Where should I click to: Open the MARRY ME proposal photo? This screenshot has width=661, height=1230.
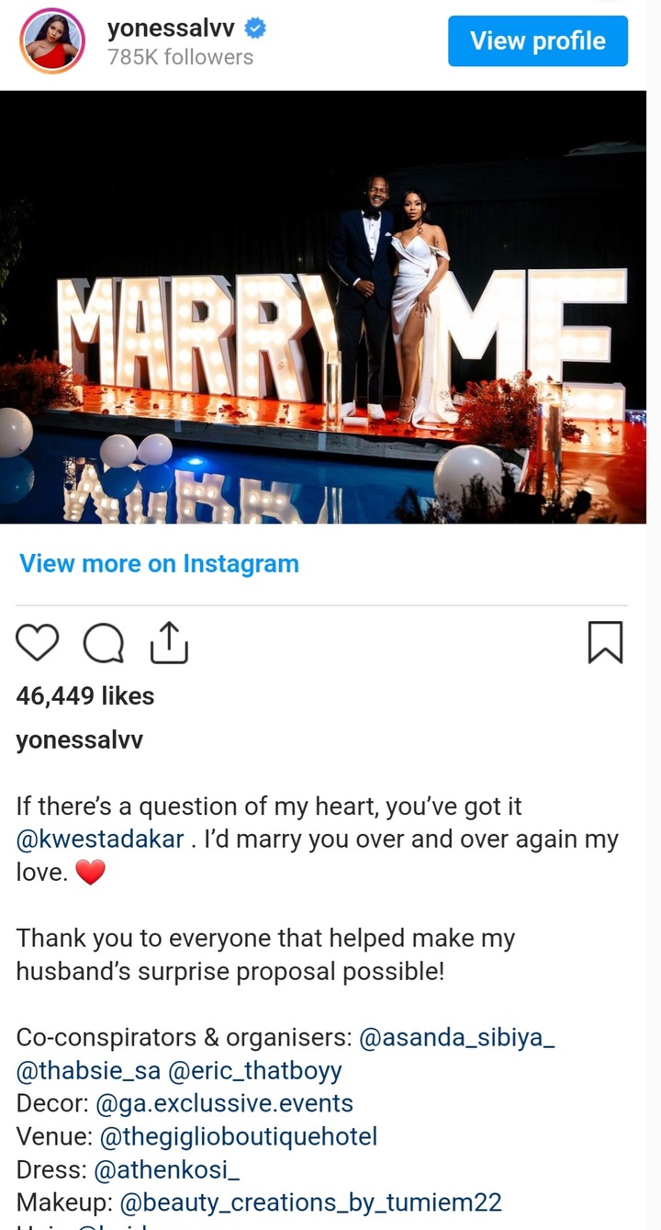323,307
